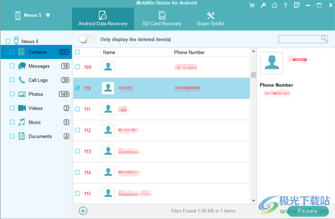335x219 pixels.
Task: Open help question mark icon
Action: click(286, 5)
